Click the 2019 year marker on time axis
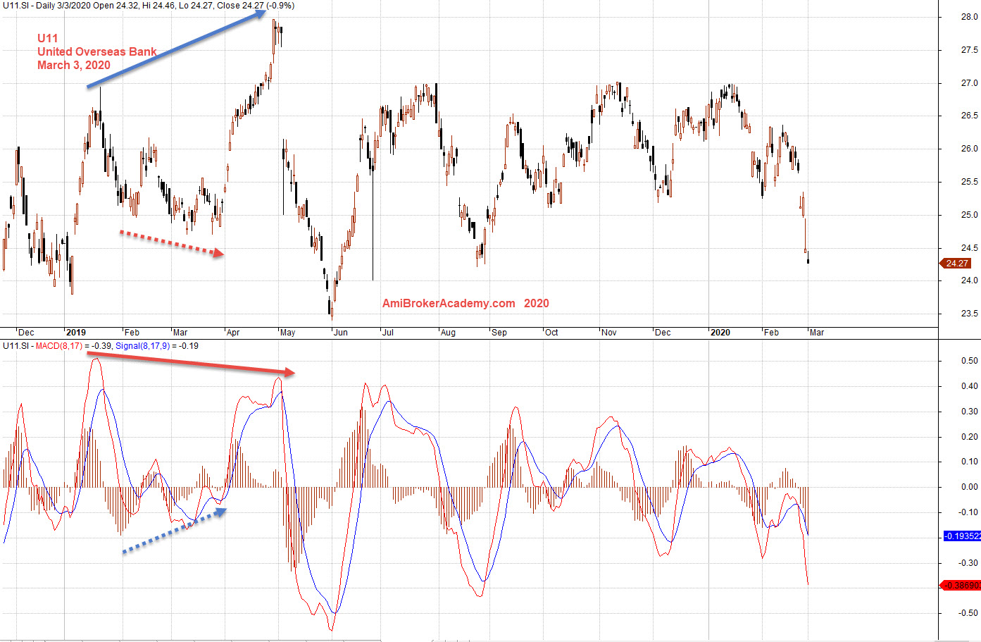The image size is (981, 642). pyautogui.click(x=75, y=333)
